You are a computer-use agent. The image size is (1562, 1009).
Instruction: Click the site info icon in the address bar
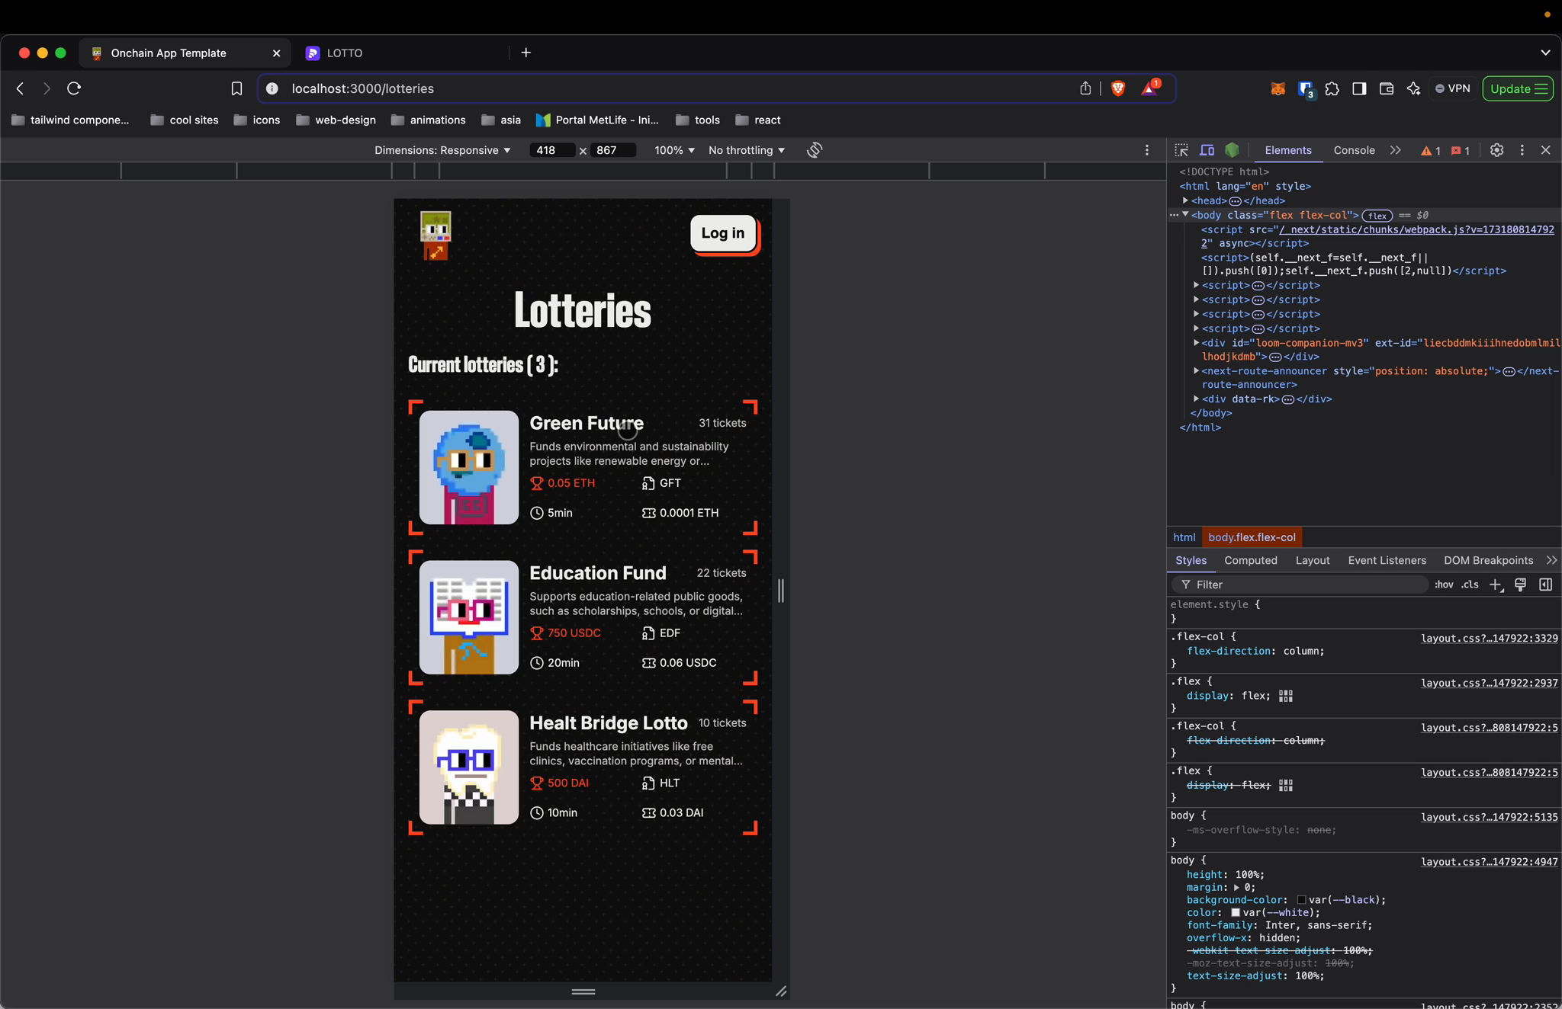[272, 88]
